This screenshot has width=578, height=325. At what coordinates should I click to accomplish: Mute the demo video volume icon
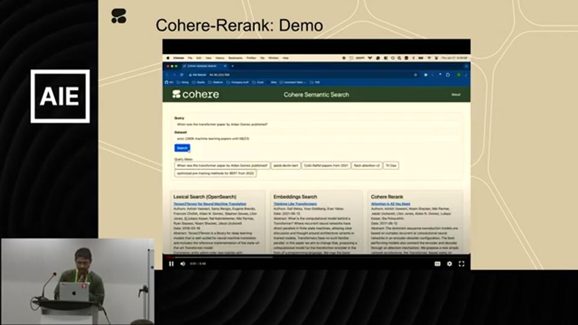point(183,264)
